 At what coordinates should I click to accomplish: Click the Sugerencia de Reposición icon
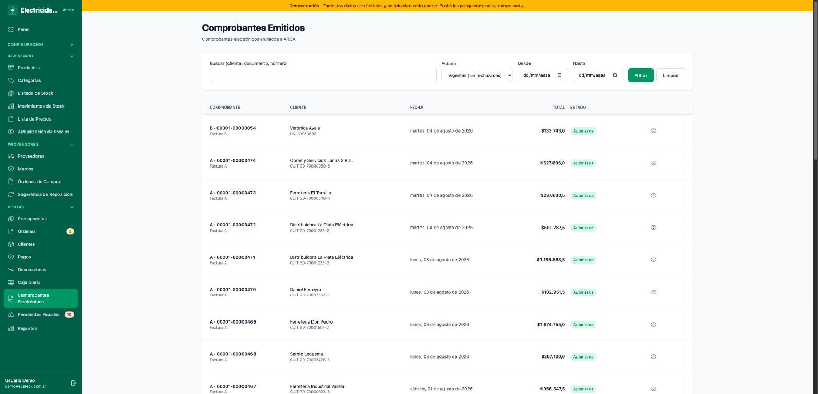10,194
